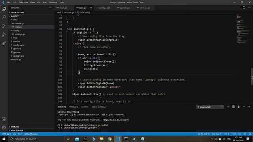The image size is (253, 142).
Task: Open the File menu
Action: (9, 2)
